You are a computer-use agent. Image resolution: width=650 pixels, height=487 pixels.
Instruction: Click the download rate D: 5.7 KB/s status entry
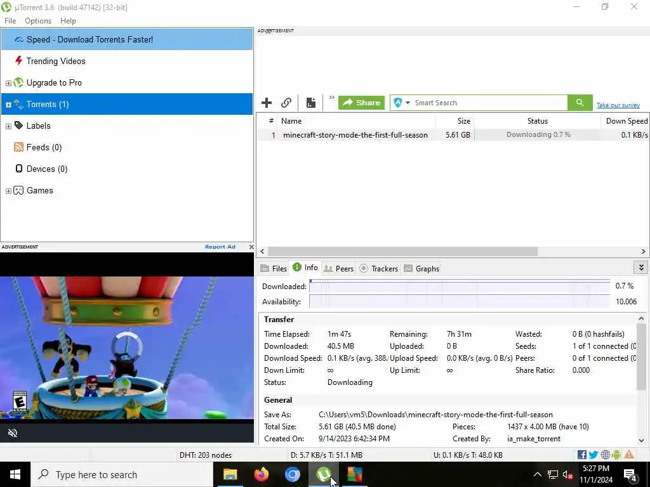click(x=327, y=455)
